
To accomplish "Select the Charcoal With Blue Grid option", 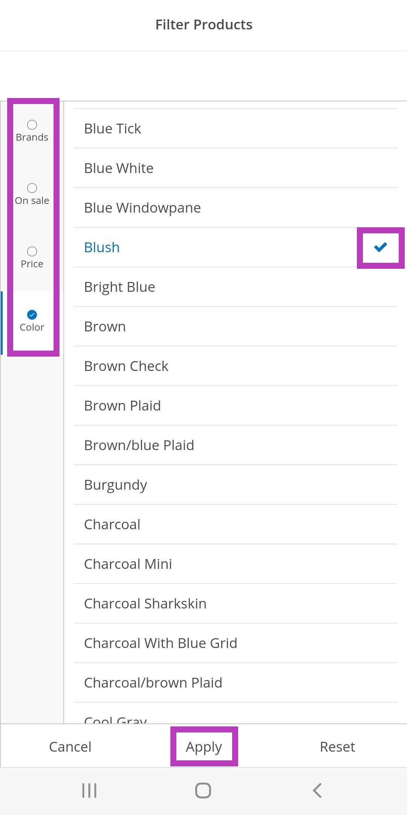I will click(x=161, y=643).
